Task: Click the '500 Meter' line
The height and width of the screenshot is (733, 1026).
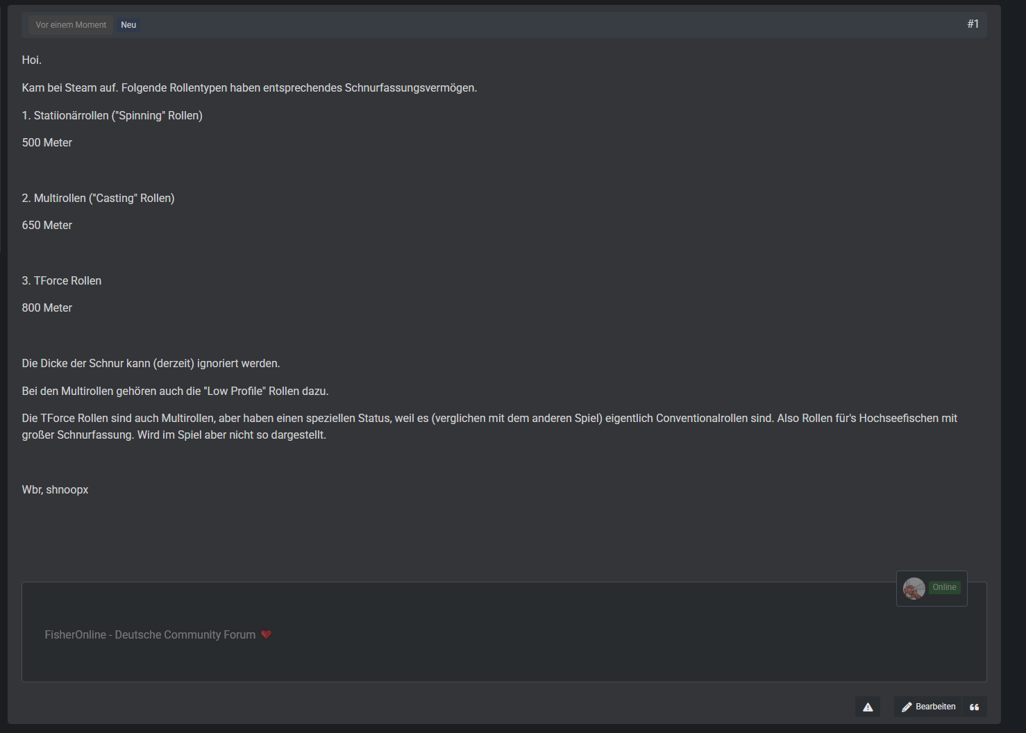Action: pos(47,143)
